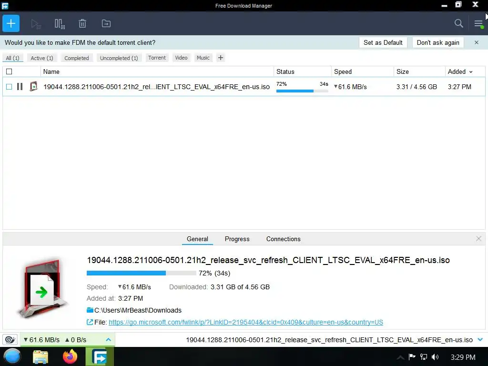This screenshot has height=366, width=488.
Task: Switch to the General details tab
Action: 197,239
